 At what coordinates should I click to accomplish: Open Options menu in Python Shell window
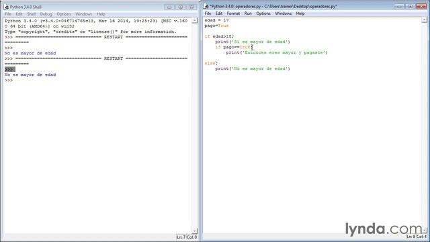point(64,14)
